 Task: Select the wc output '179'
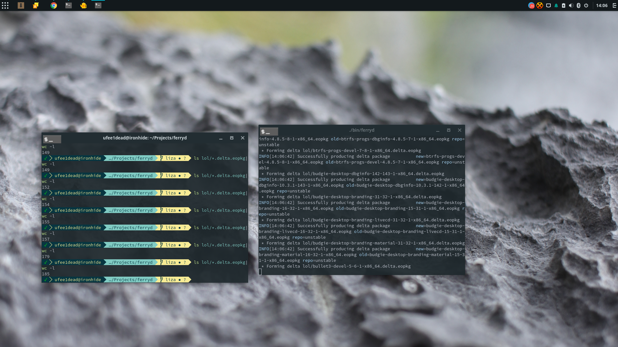(46, 257)
